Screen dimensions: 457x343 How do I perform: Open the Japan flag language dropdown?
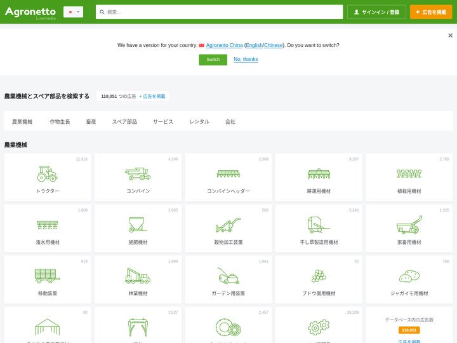[73, 12]
